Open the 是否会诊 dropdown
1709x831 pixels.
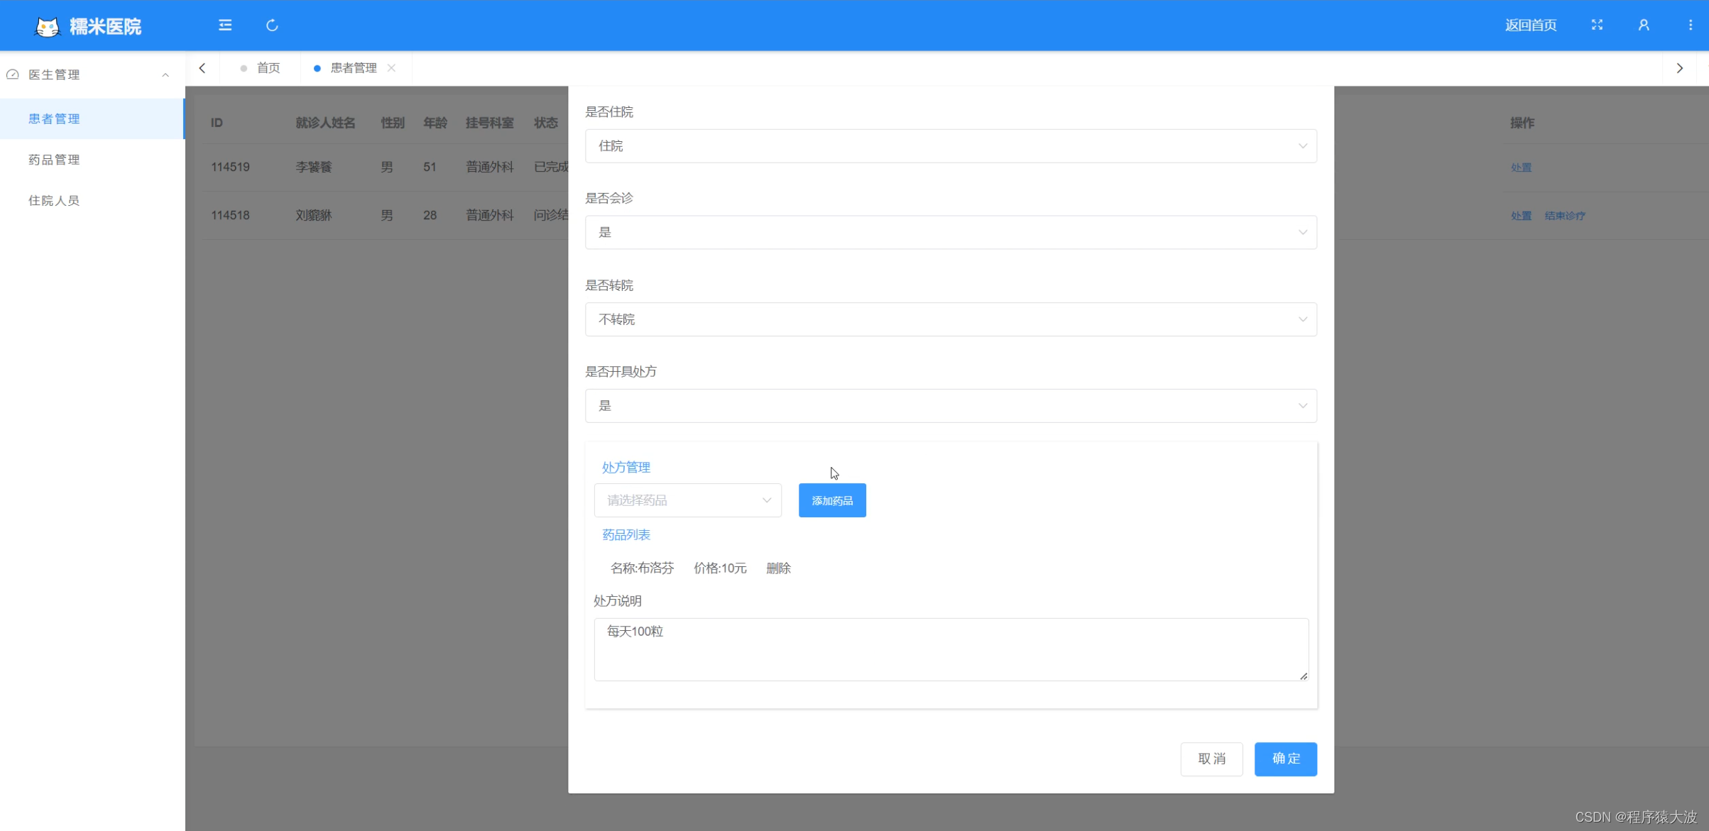[x=950, y=233]
